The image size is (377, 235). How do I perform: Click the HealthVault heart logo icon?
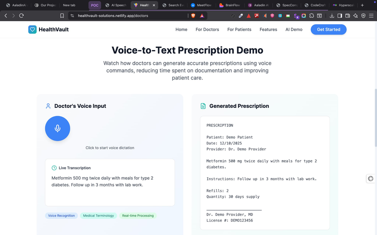tap(32, 29)
